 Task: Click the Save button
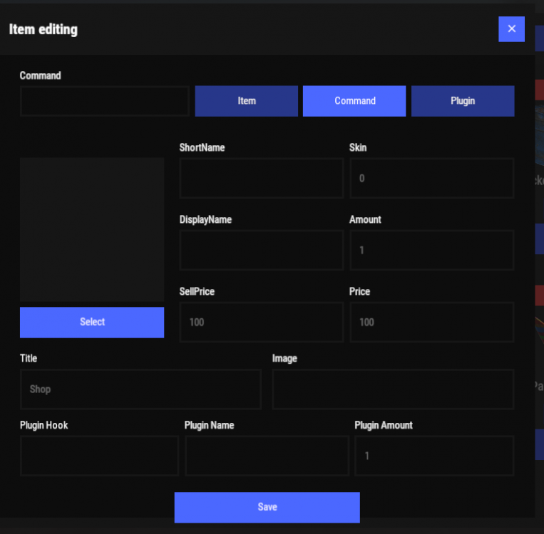pyautogui.click(x=267, y=507)
